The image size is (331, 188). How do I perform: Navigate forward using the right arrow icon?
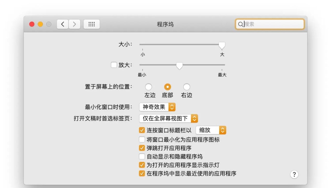click(x=74, y=24)
